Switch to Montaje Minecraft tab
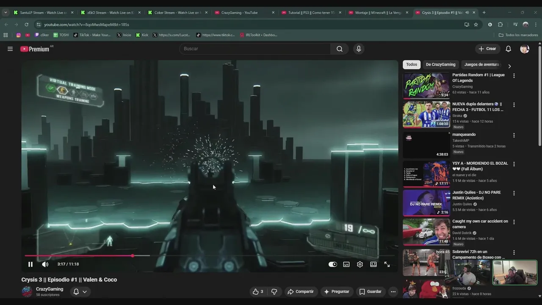Screen dimensions: 542x305 pos(379,13)
